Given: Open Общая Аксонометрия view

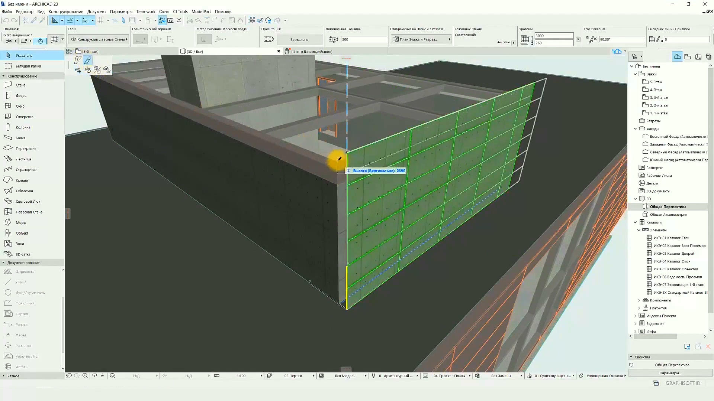Looking at the screenshot, I should (x=668, y=215).
